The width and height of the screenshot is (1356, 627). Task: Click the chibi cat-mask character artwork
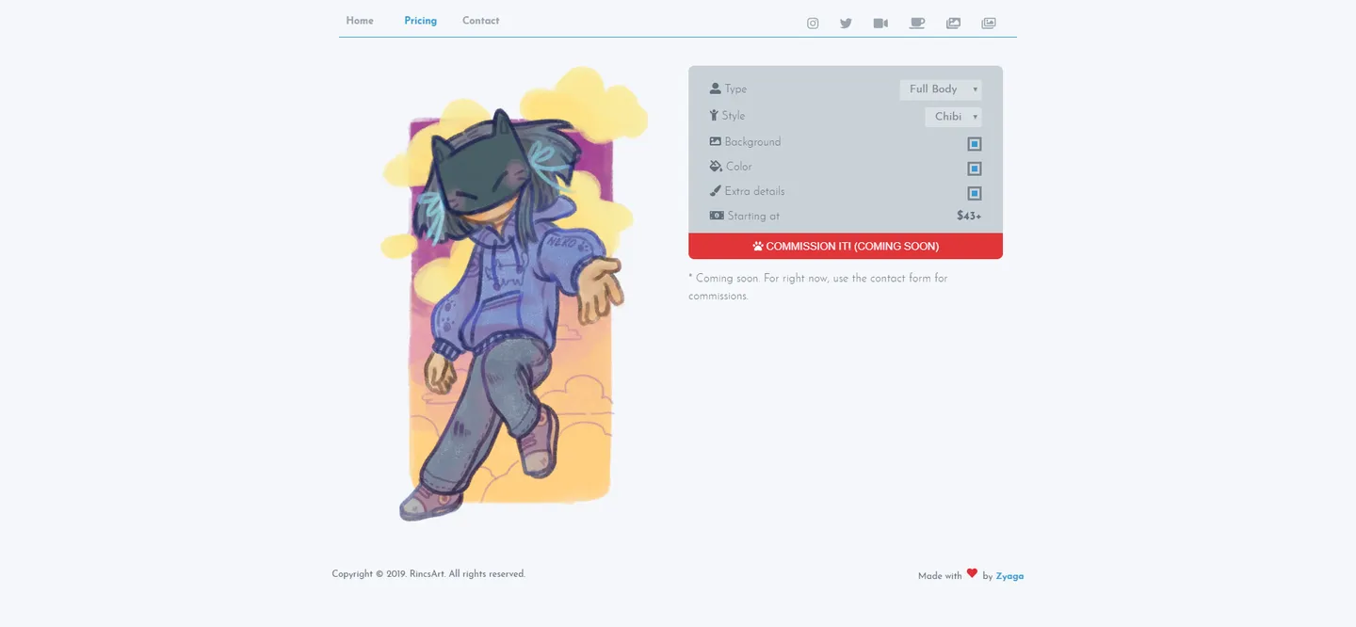coord(514,294)
